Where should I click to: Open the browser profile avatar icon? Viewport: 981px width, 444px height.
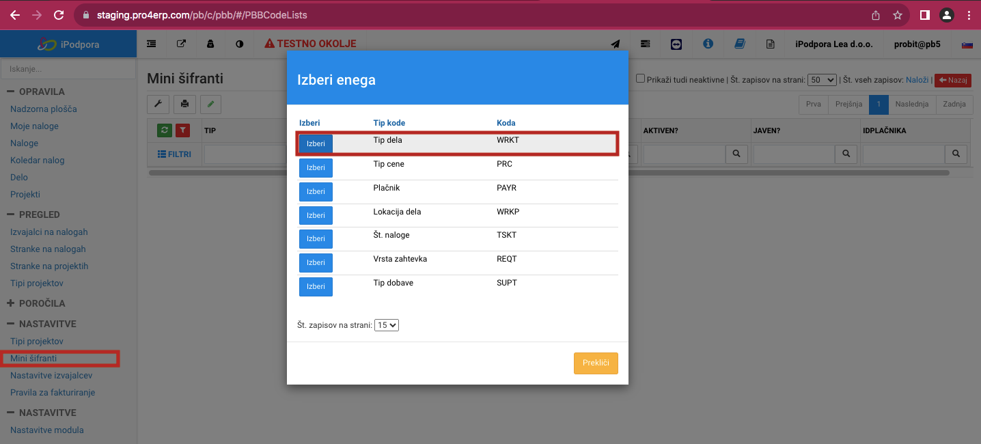tap(946, 14)
